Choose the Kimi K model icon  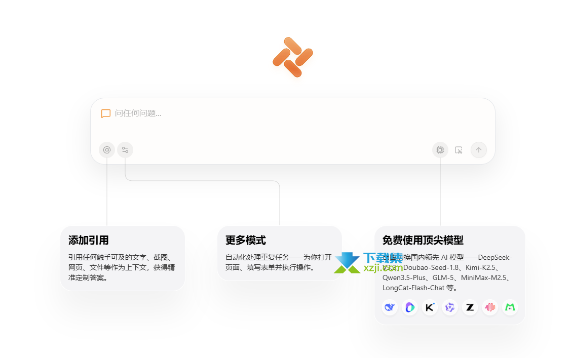(x=430, y=307)
